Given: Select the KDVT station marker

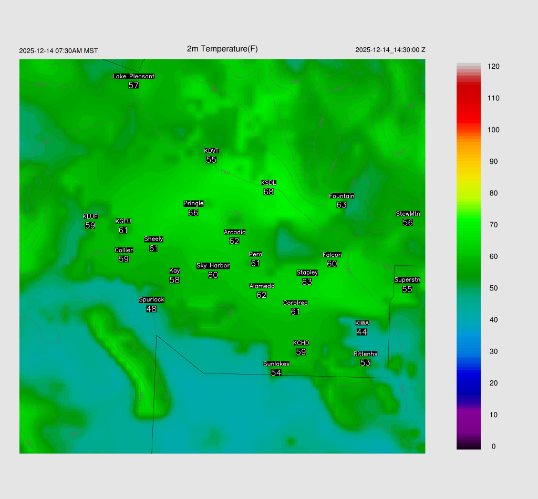Looking at the screenshot, I should point(211,155).
